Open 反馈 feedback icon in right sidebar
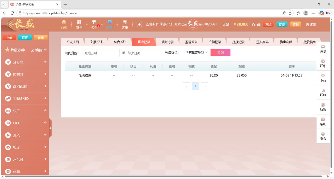The image size is (334, 179). (x=323, y=105)
